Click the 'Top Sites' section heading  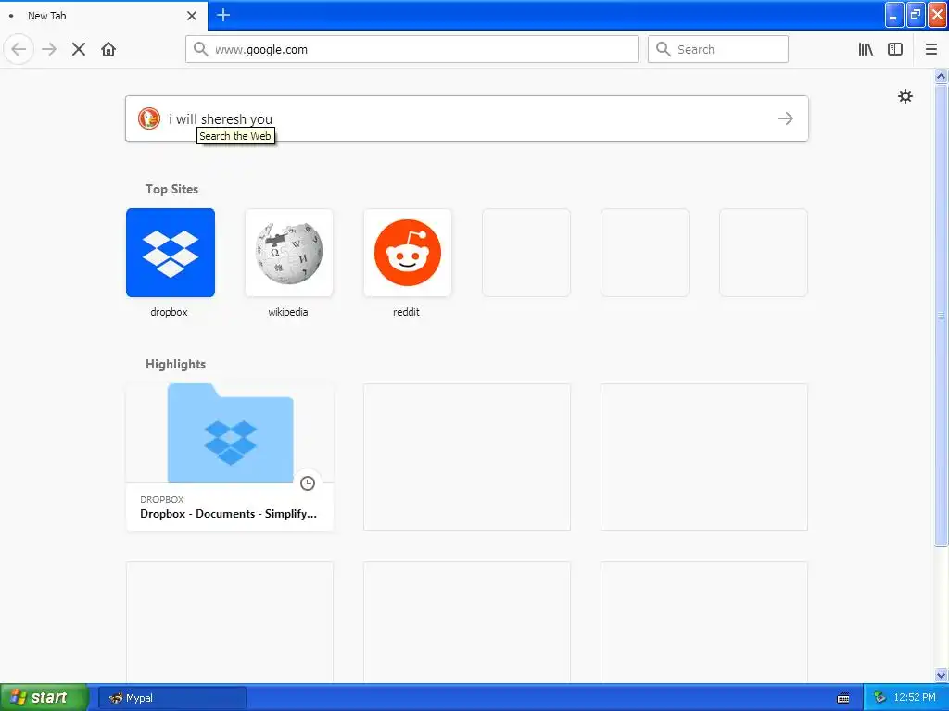point(171,189)
